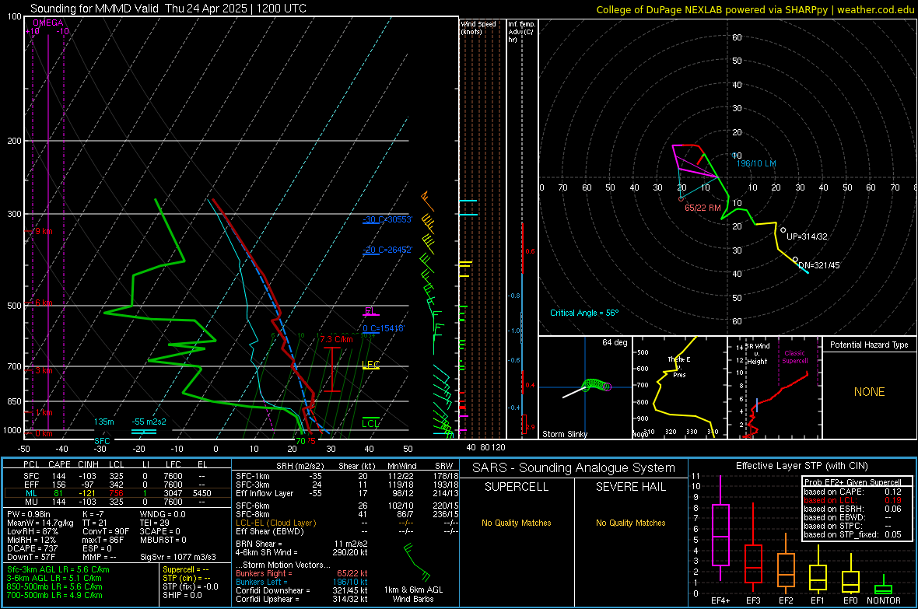This screenshot has height=609, width=918.
Task: Click 'MeanW = 14.7g/kg' value
Action: [40, 523]
